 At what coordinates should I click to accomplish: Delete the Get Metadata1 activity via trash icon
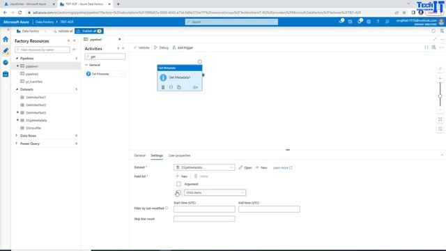(163, 87)
